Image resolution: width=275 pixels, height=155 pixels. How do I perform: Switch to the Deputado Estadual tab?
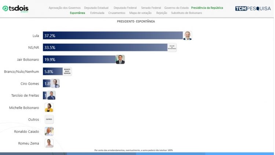click(97, 8)
